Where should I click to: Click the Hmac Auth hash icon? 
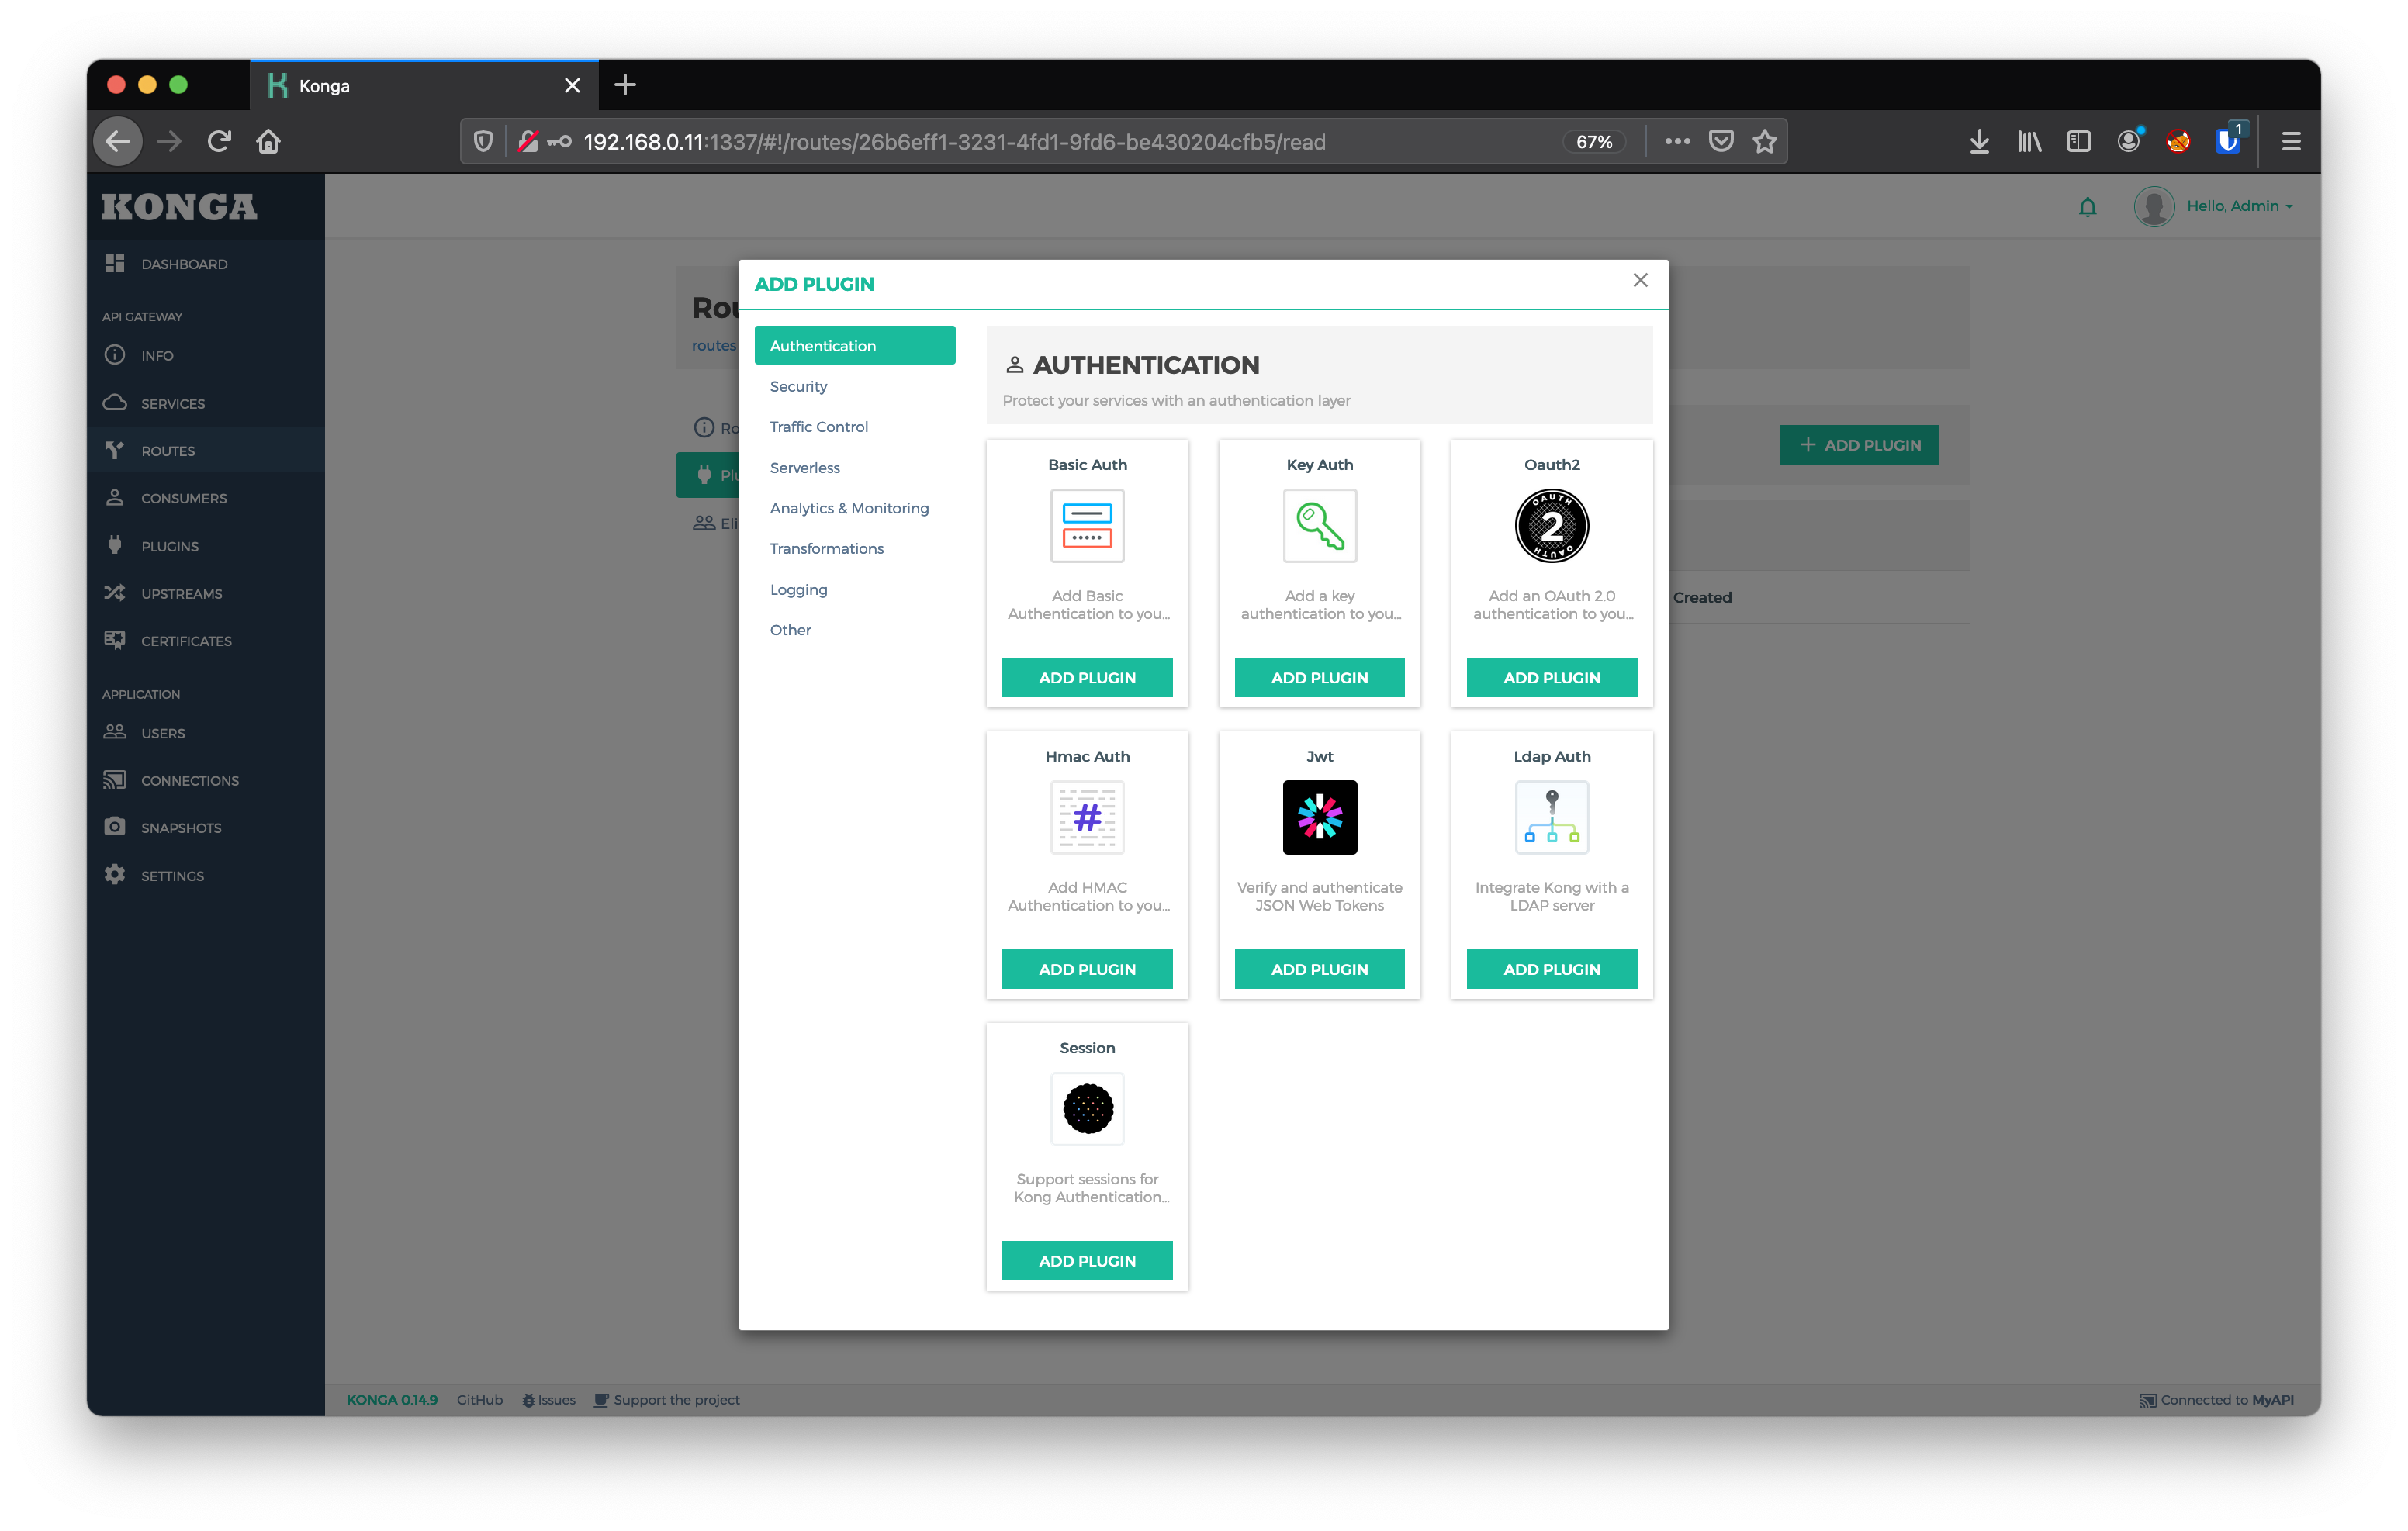click(1087, 817)
